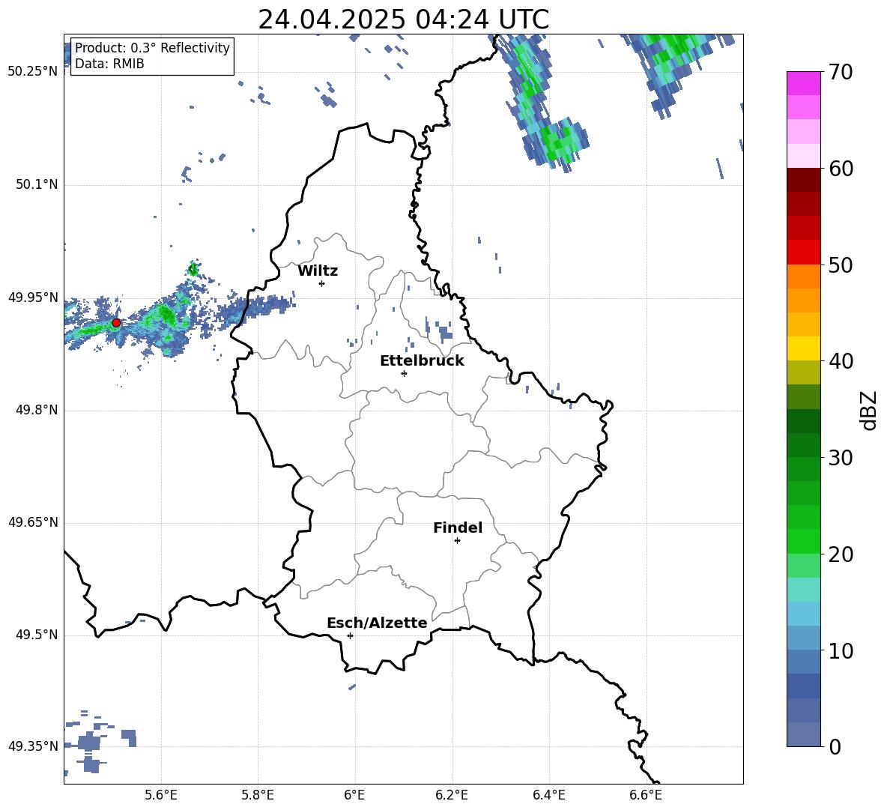Click the 6.4°E longitude label

pos(548,795)
